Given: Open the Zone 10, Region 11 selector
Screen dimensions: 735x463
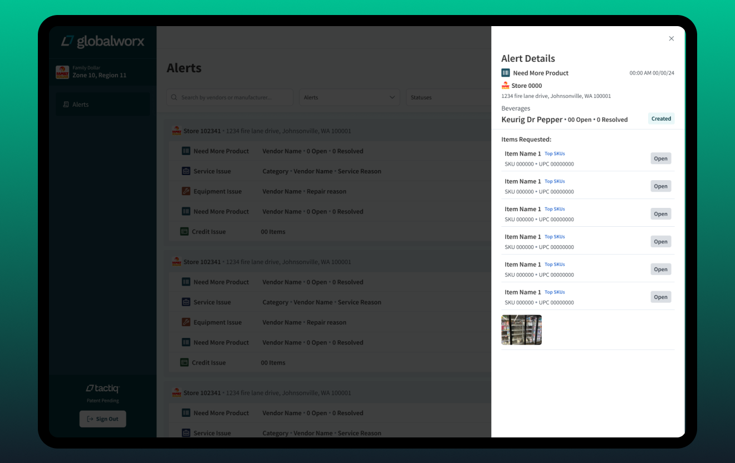Looking at the screenshot, I should click(102, 72).
